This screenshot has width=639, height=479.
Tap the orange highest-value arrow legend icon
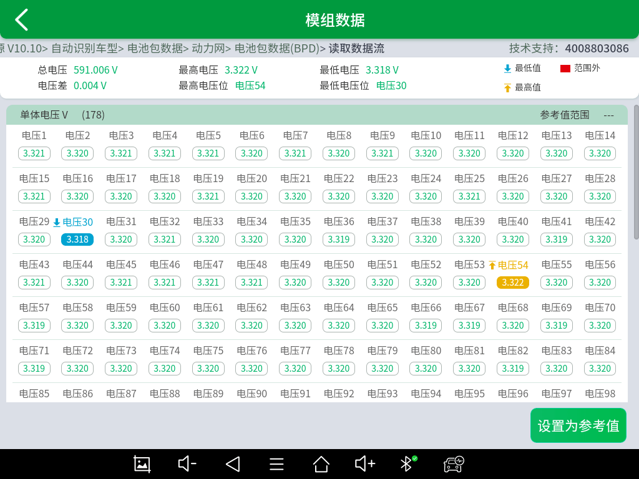coord(507,87)
